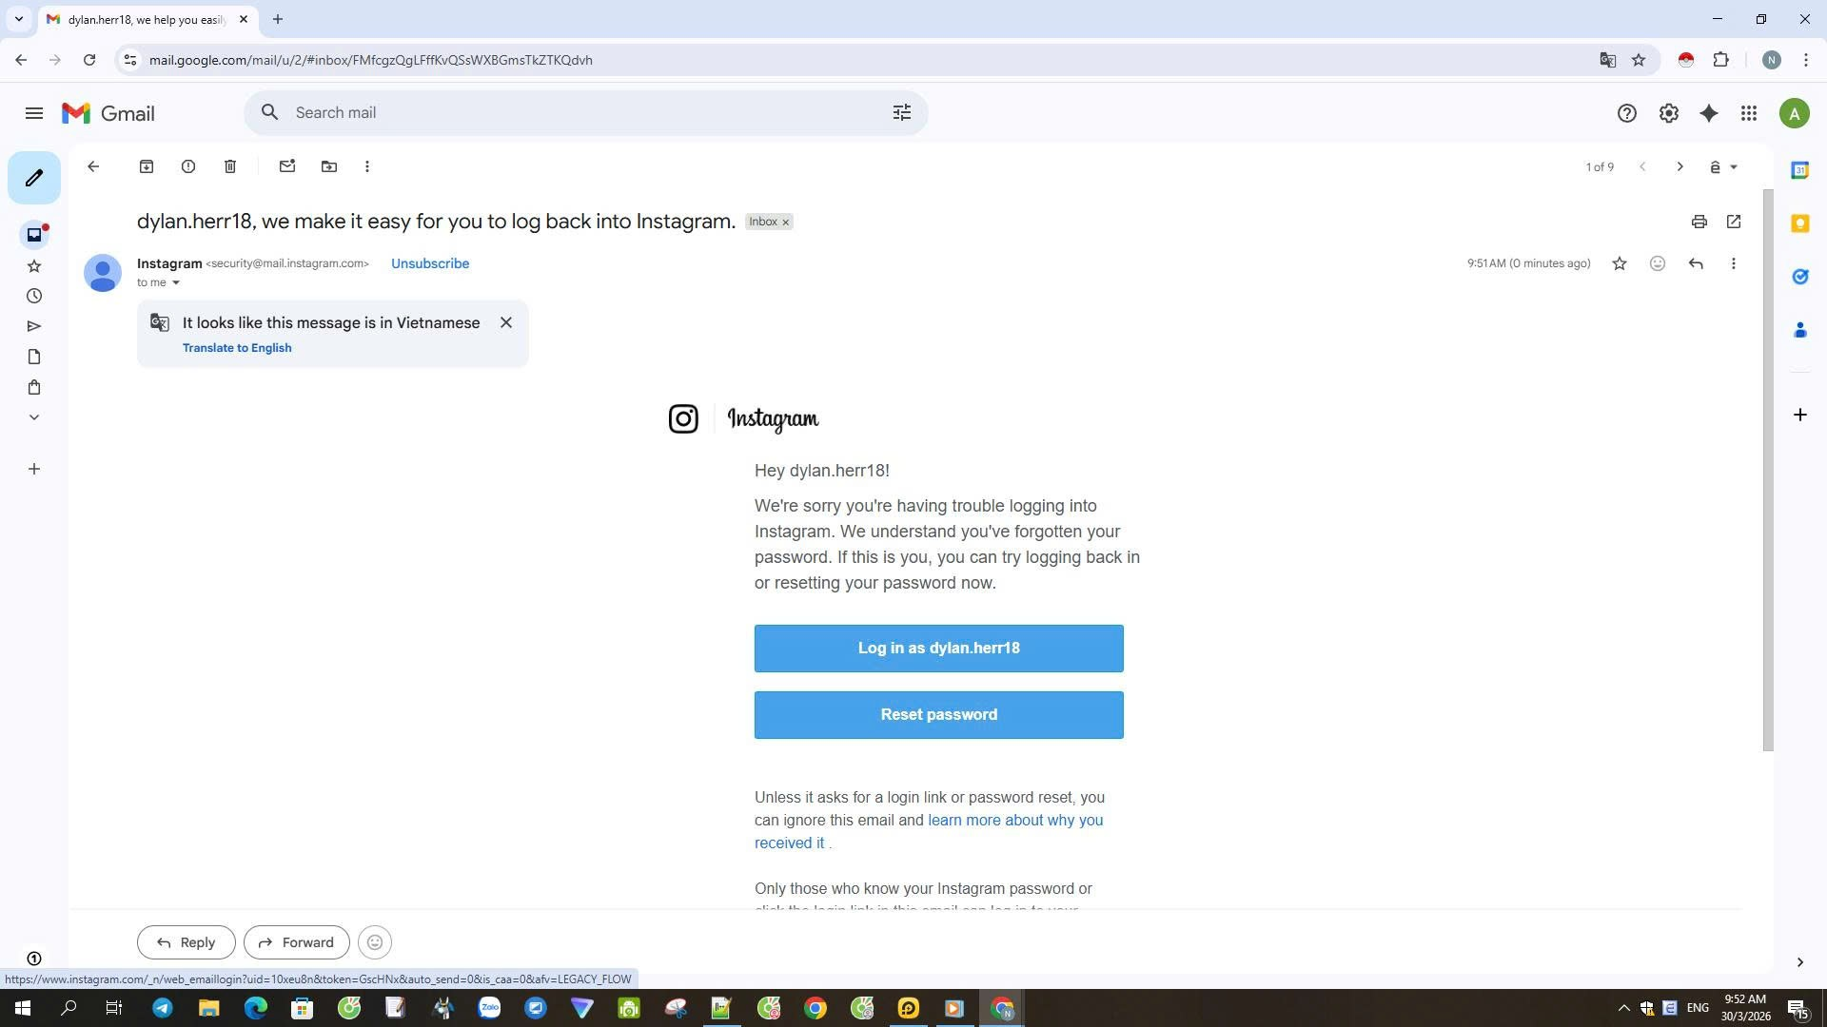The width and height of the screenshot is (1827, 1027).
Task: Report this email as spam
Action: pyautogui.click(x=188, y=166)
